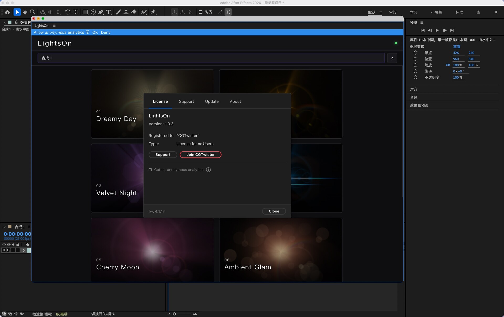This screenshot has width=504, height=317.
Task: Select the Selection arrow tool
Action: [x=17, y=12]
